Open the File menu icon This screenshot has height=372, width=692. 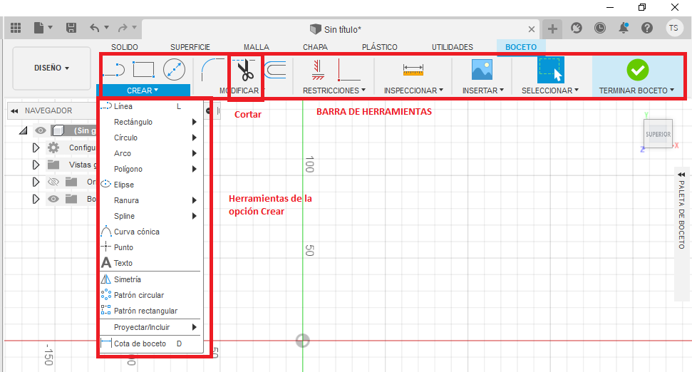[x=39, y=29]
